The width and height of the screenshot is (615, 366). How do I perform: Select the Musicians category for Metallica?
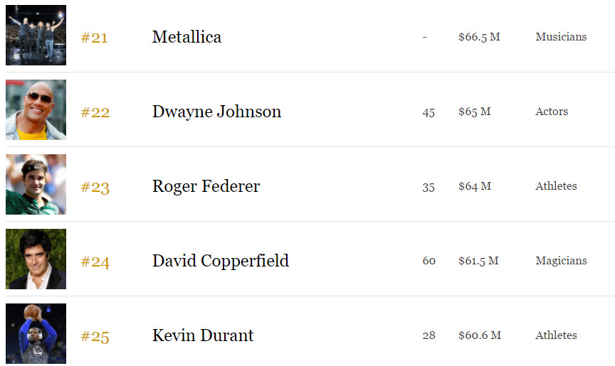pyautogui.click(x=561, y=37)
